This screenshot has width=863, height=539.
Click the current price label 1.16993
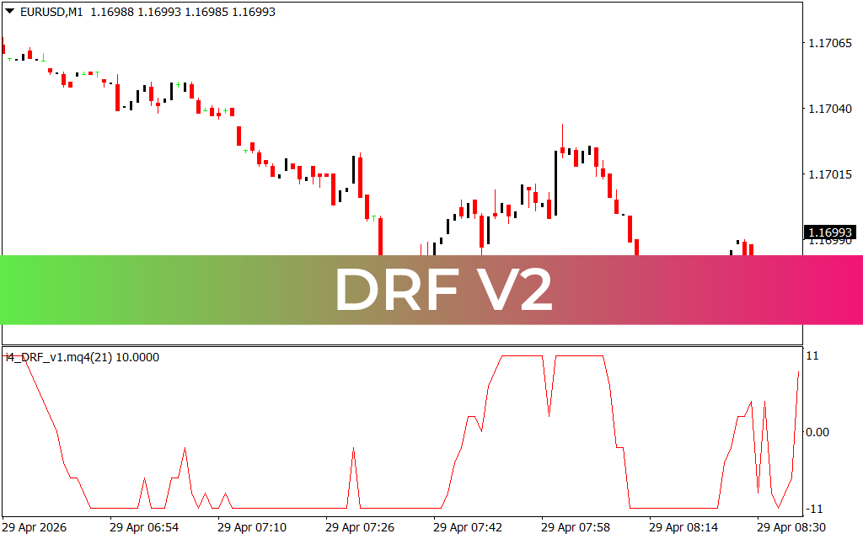830,232
